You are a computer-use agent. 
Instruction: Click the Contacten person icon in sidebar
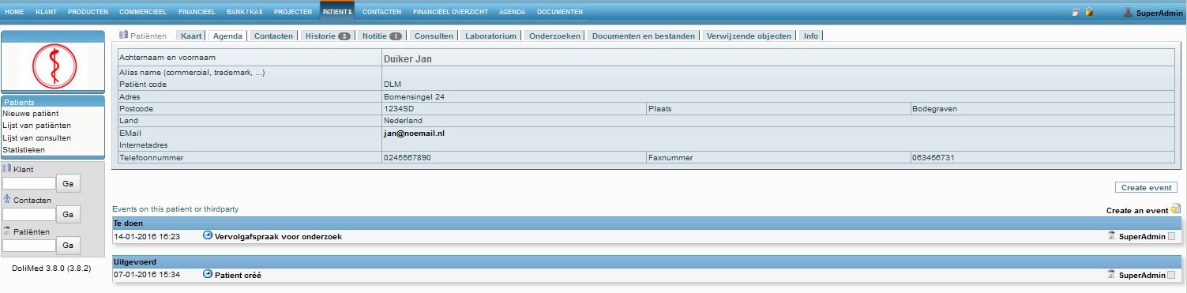point(7,200)
